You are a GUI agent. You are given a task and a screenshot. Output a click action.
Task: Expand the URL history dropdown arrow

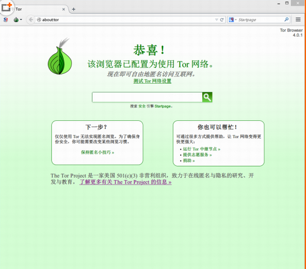(x=216, y=20)
